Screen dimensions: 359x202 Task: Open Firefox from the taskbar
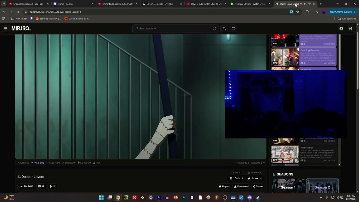pos(176,198)
